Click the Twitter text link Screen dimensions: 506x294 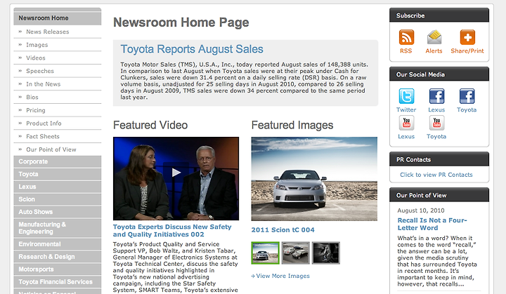click(x=406, y=110)
